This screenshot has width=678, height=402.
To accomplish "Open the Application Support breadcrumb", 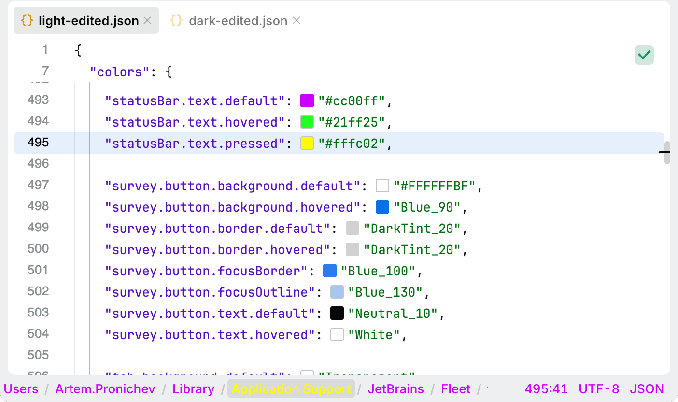I will pos(291,389).
